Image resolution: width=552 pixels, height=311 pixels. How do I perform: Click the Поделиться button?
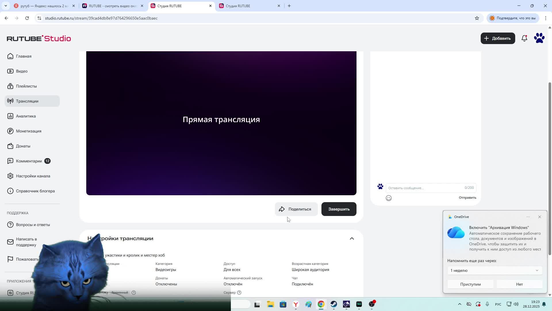coord(296,209)
